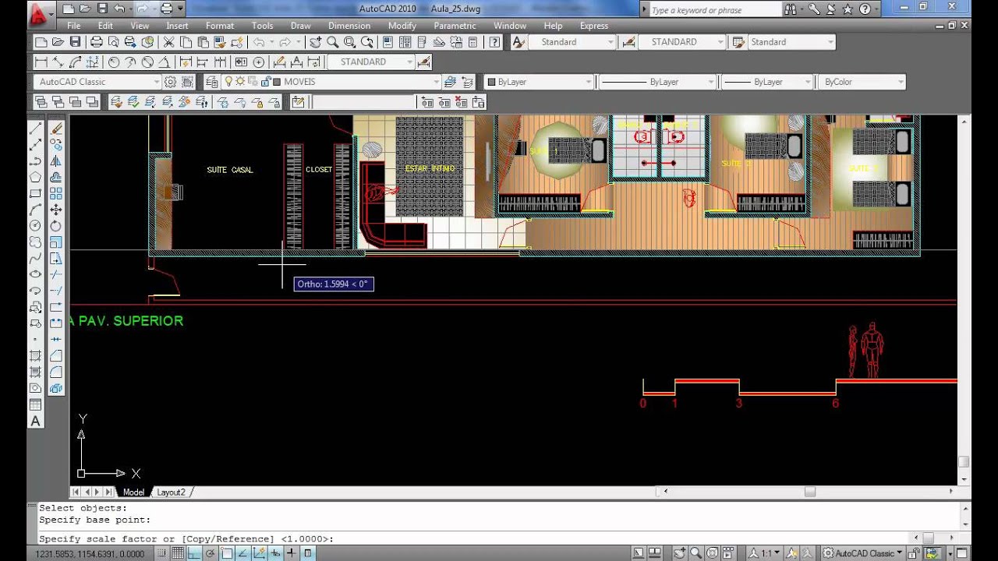Screen dimensions: 998x561
Task: Open the ByLayer color control dropdown
Action: pos(589,82)
